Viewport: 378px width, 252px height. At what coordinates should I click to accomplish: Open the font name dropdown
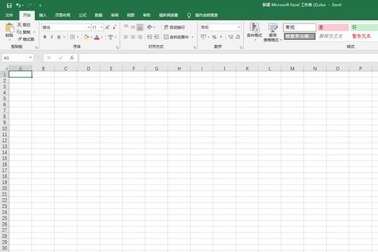[x=89, y=27]
